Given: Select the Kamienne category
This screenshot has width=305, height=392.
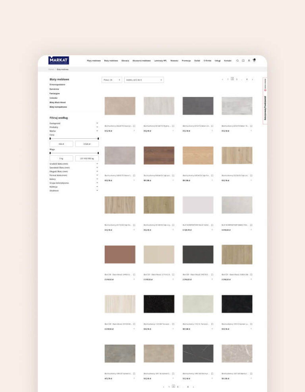Looking at the screenshot, I should 54,89.
